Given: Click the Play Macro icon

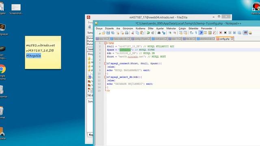Looking at the screenshot, I should tap(230, 33).
